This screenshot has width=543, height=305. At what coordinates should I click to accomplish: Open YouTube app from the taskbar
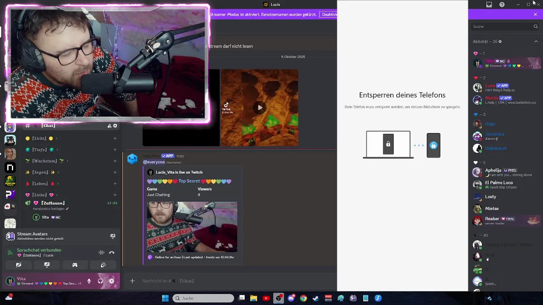pyautogui.click(x=266, y=298)
